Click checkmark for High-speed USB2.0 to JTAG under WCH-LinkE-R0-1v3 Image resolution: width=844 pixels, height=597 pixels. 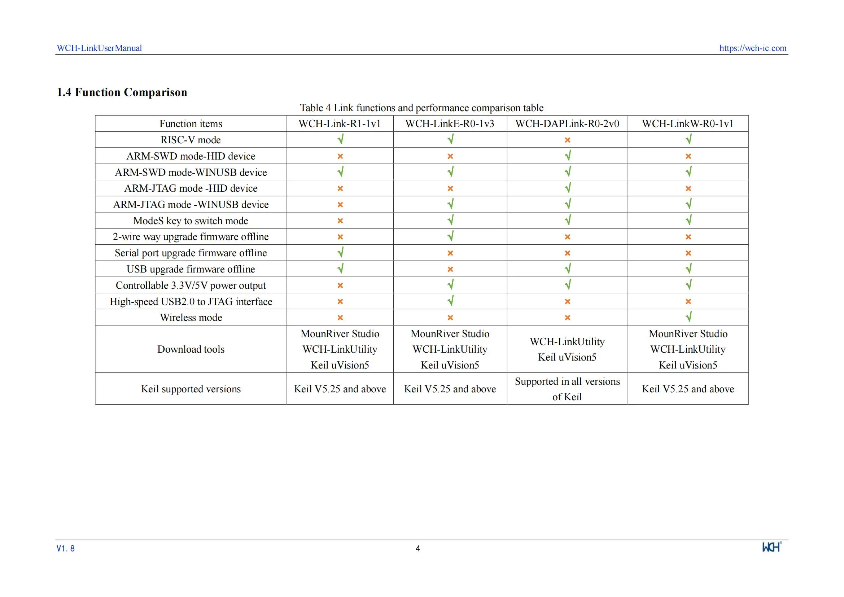(x=450, y=301)
